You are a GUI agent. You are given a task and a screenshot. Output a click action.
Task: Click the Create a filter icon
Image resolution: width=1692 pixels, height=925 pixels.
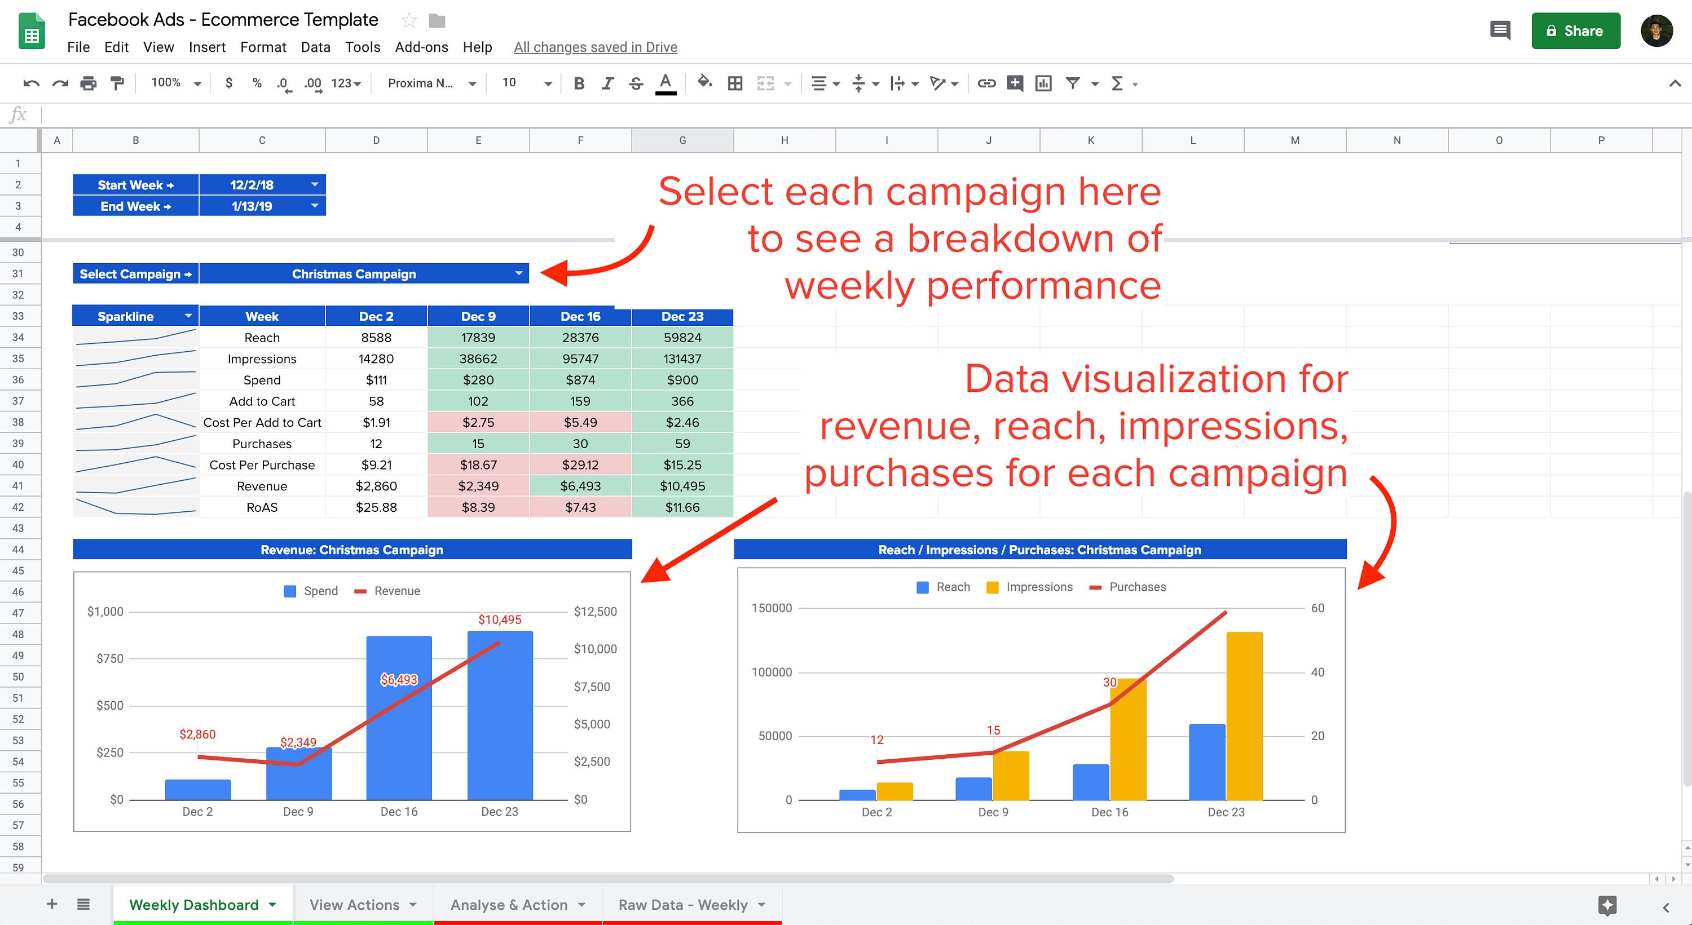[x=1073, y=83]
